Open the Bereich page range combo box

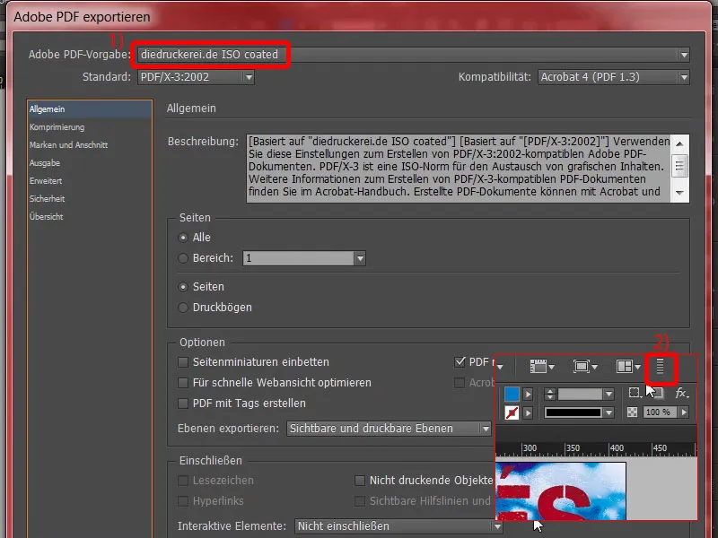click(x=304, y=258)
